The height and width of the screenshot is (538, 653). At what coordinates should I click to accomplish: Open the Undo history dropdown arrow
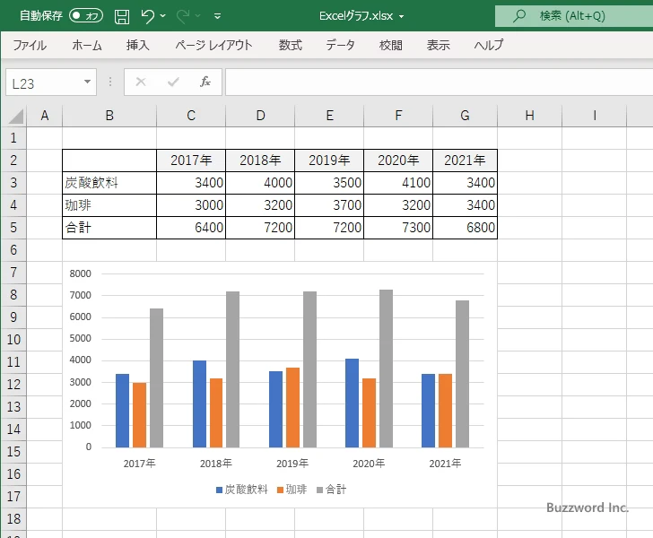pyautogui.click(x=163, y=16)
